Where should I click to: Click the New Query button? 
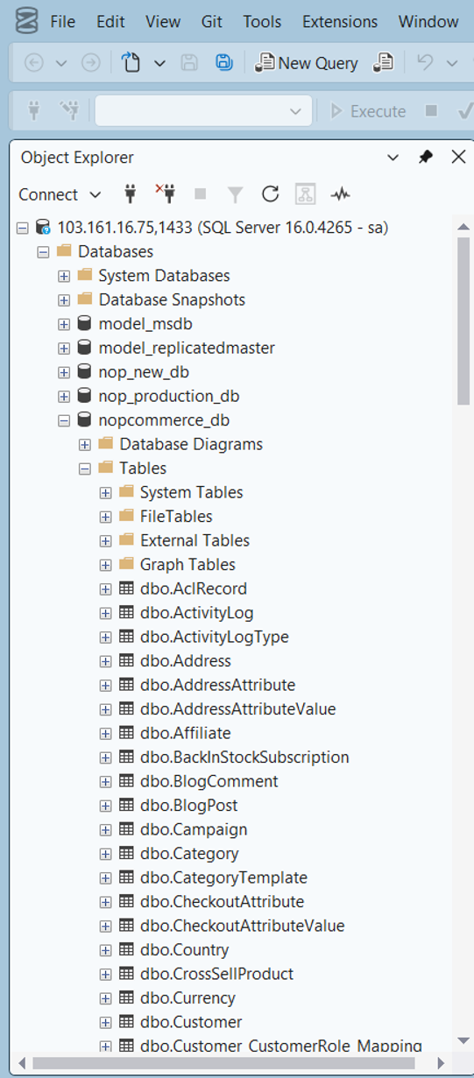pos(307,62)
